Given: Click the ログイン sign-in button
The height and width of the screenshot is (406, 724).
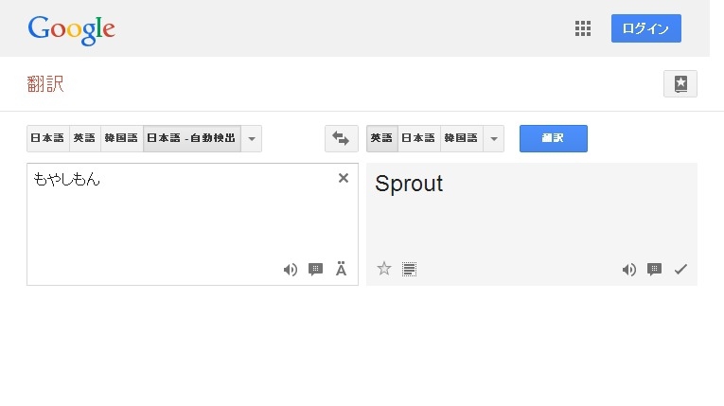Looking at the screenshot, I should [x=645, y=28].
